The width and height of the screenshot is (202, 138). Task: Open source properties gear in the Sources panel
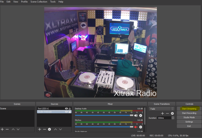click(x=49, y=129)
